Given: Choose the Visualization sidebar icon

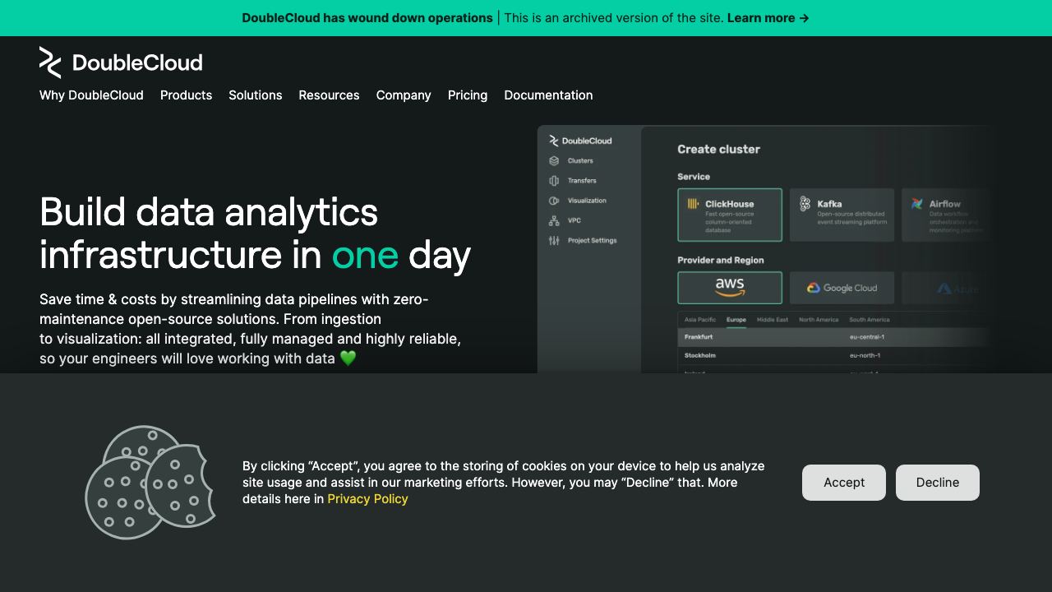Looking at the screenshot, I should point(554,201).
